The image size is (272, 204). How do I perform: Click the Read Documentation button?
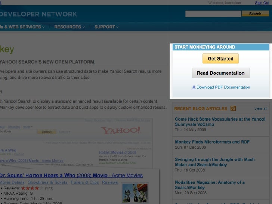click(221, 73)
